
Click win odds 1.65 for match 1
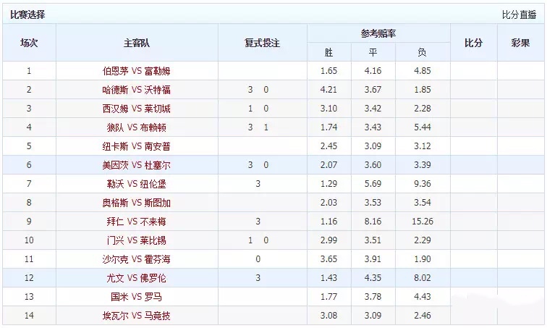(x=329, y=71)
